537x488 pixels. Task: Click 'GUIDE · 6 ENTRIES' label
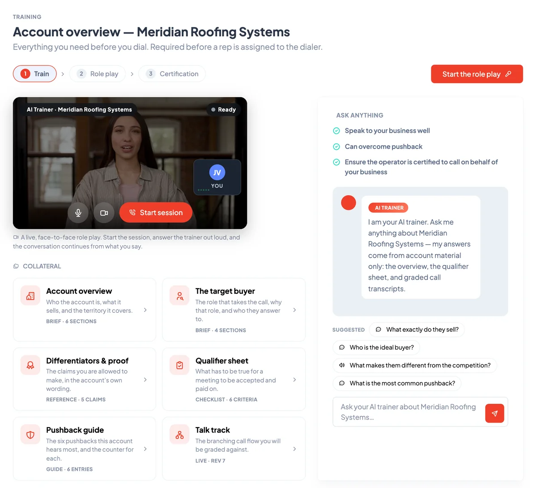(69, 469)
